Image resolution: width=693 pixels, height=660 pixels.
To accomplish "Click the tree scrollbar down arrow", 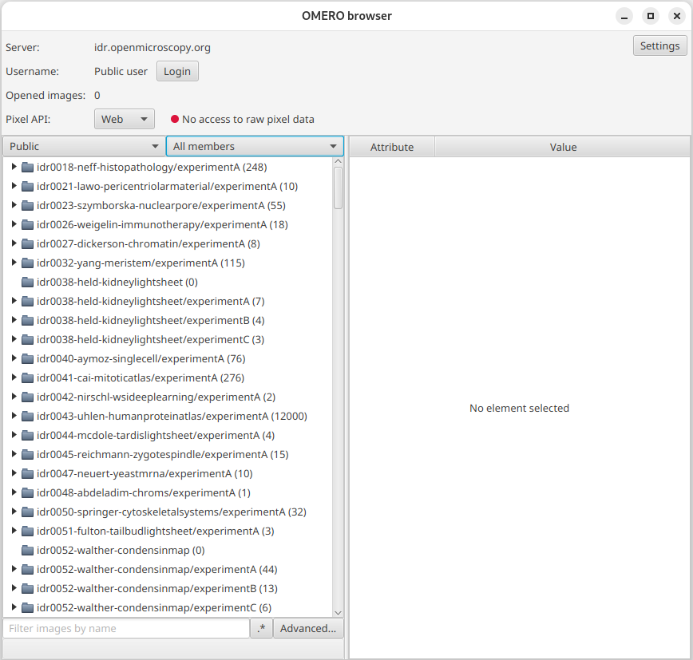I will pos(338,613).
